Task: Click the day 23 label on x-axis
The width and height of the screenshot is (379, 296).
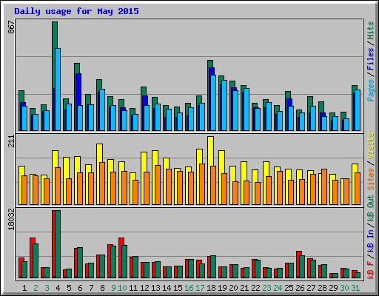Action: (266, 288)
